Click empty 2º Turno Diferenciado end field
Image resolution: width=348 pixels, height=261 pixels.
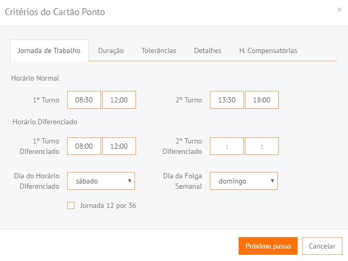262,146
